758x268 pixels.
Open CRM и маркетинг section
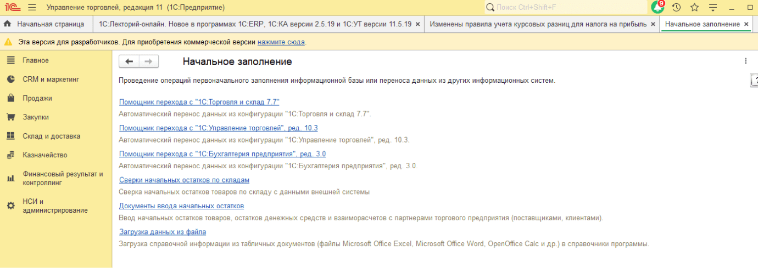click(56, 79)
